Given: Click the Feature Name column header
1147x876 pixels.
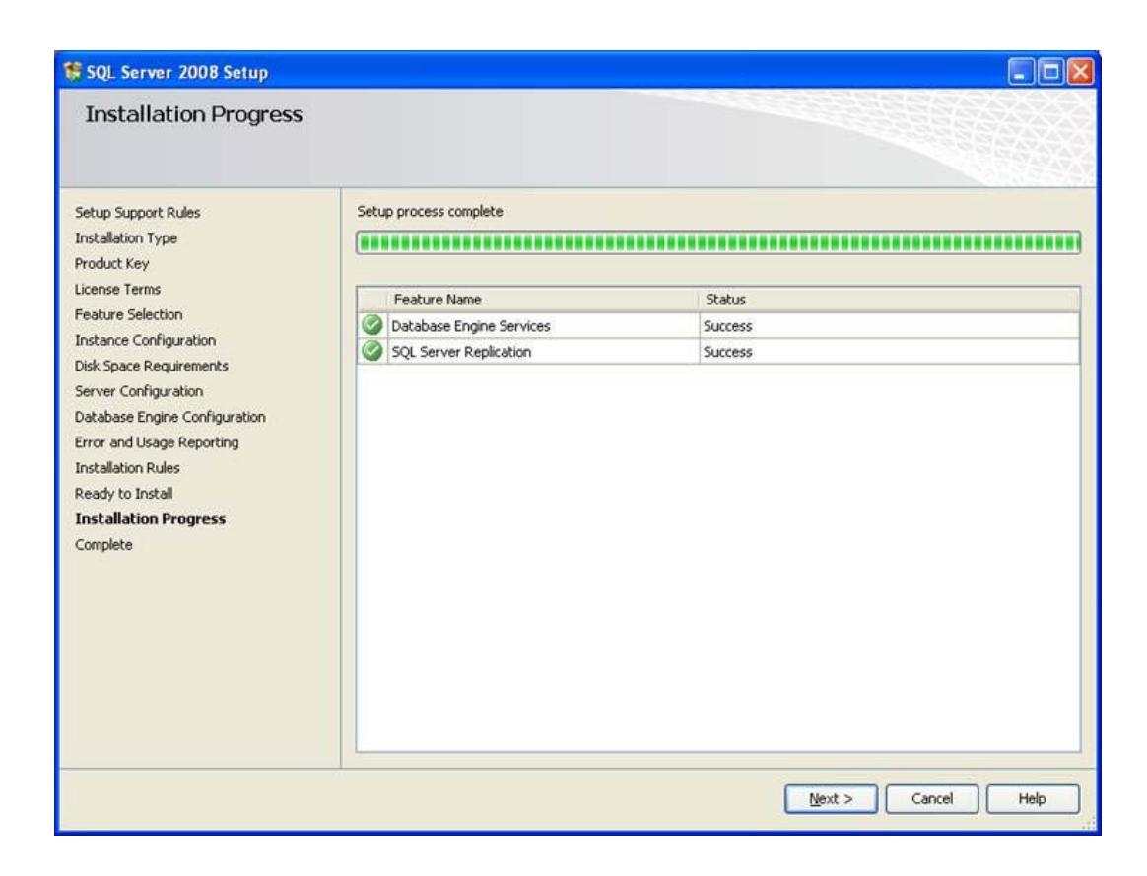Looking at the screenshot, I should (542, 300).
